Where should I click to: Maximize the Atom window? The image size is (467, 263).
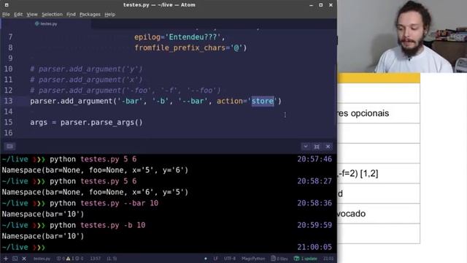coord(321,5)
